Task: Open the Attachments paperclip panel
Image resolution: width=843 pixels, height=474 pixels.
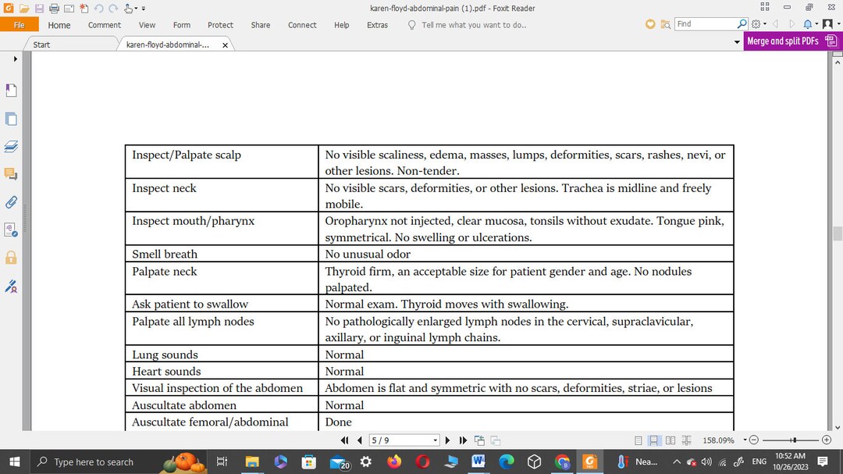Action: (11, 202)
